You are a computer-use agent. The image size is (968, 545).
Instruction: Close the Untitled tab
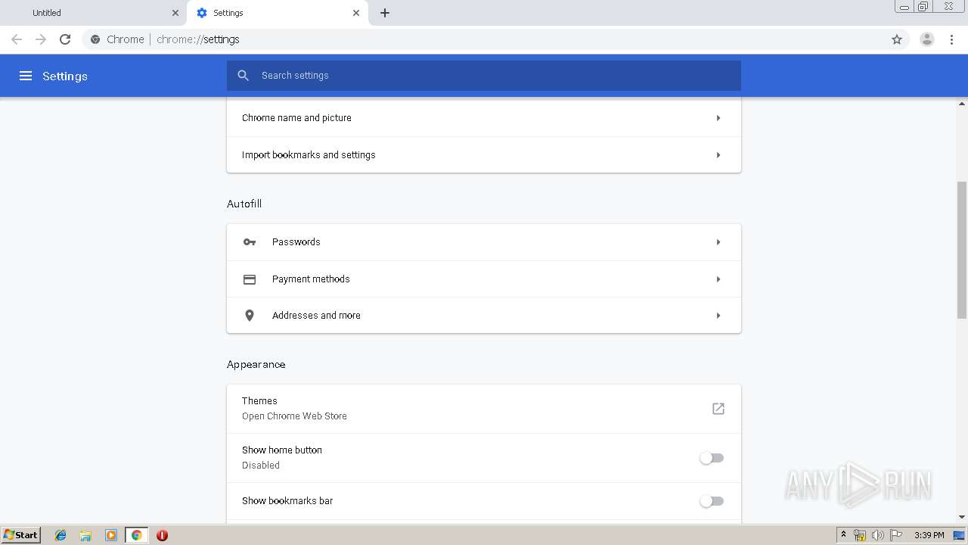[175, 13]
